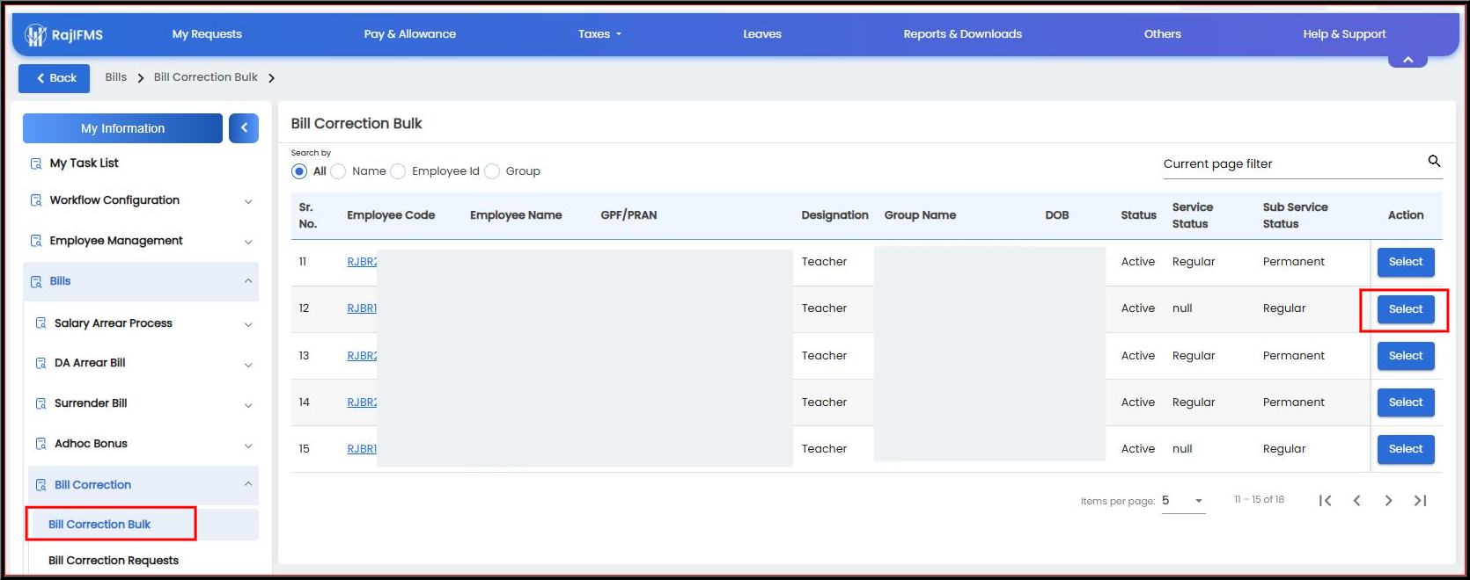Click the My Information button
Image resolution: width=1470 pixels, height=580 pixels.
tap(122, 128)
